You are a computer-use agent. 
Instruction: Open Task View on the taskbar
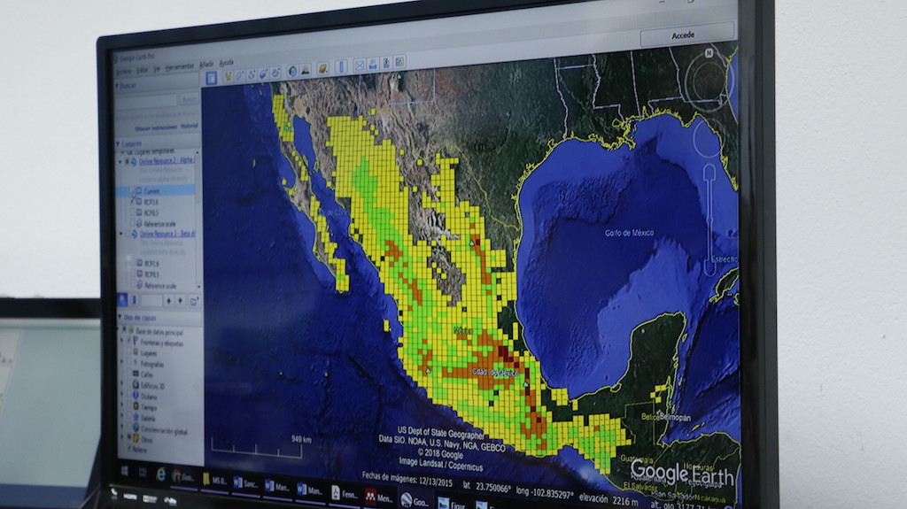click(143, 472)
